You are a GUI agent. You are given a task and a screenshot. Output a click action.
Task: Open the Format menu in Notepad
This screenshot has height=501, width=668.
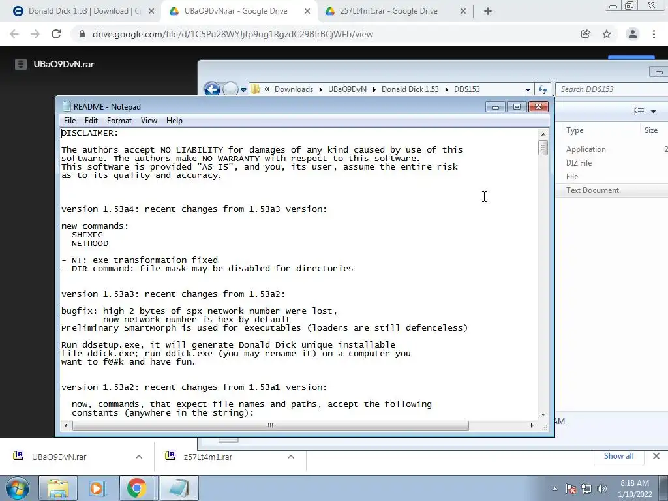coord(119,121)
